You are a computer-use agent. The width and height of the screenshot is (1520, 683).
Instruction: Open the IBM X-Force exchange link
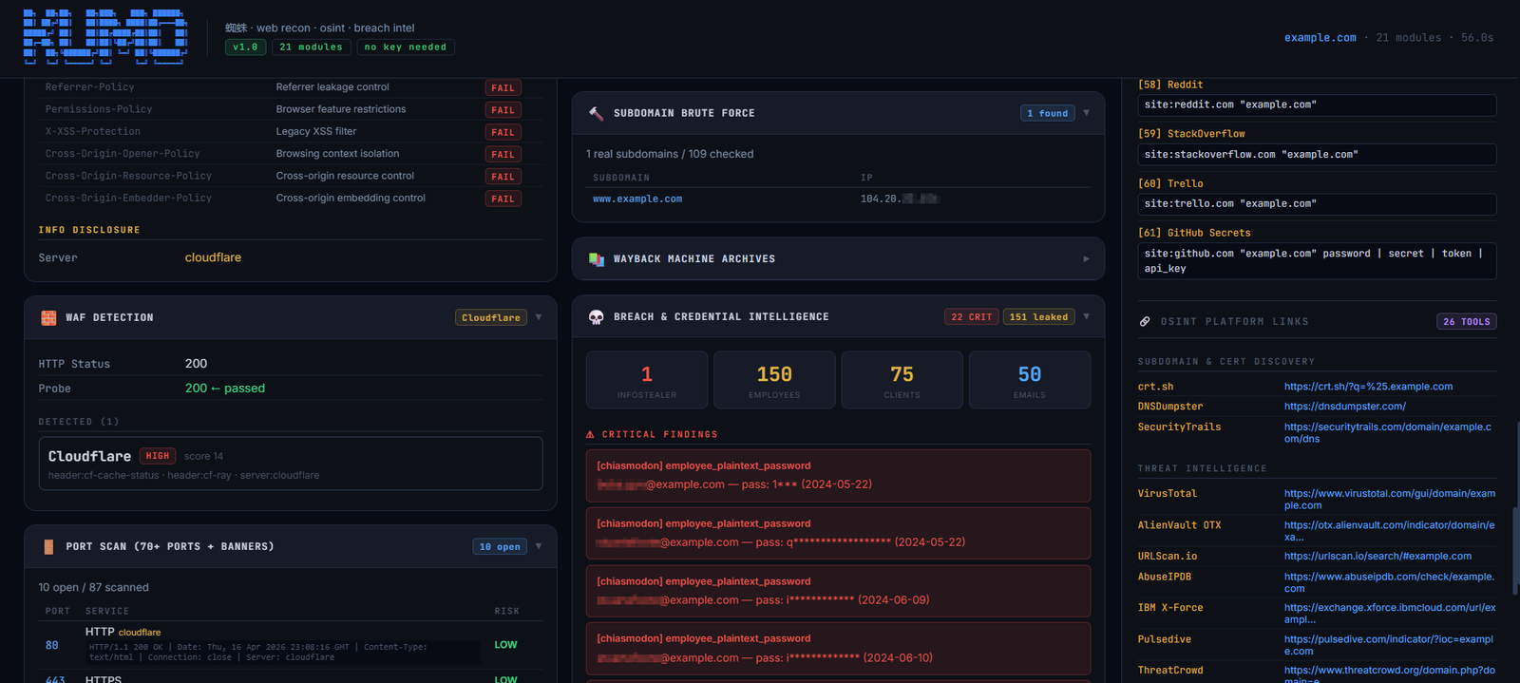pos(1390,614)
